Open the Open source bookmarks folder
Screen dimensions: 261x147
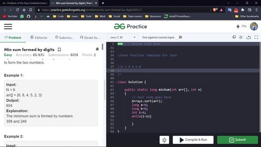tap(133, 16)
